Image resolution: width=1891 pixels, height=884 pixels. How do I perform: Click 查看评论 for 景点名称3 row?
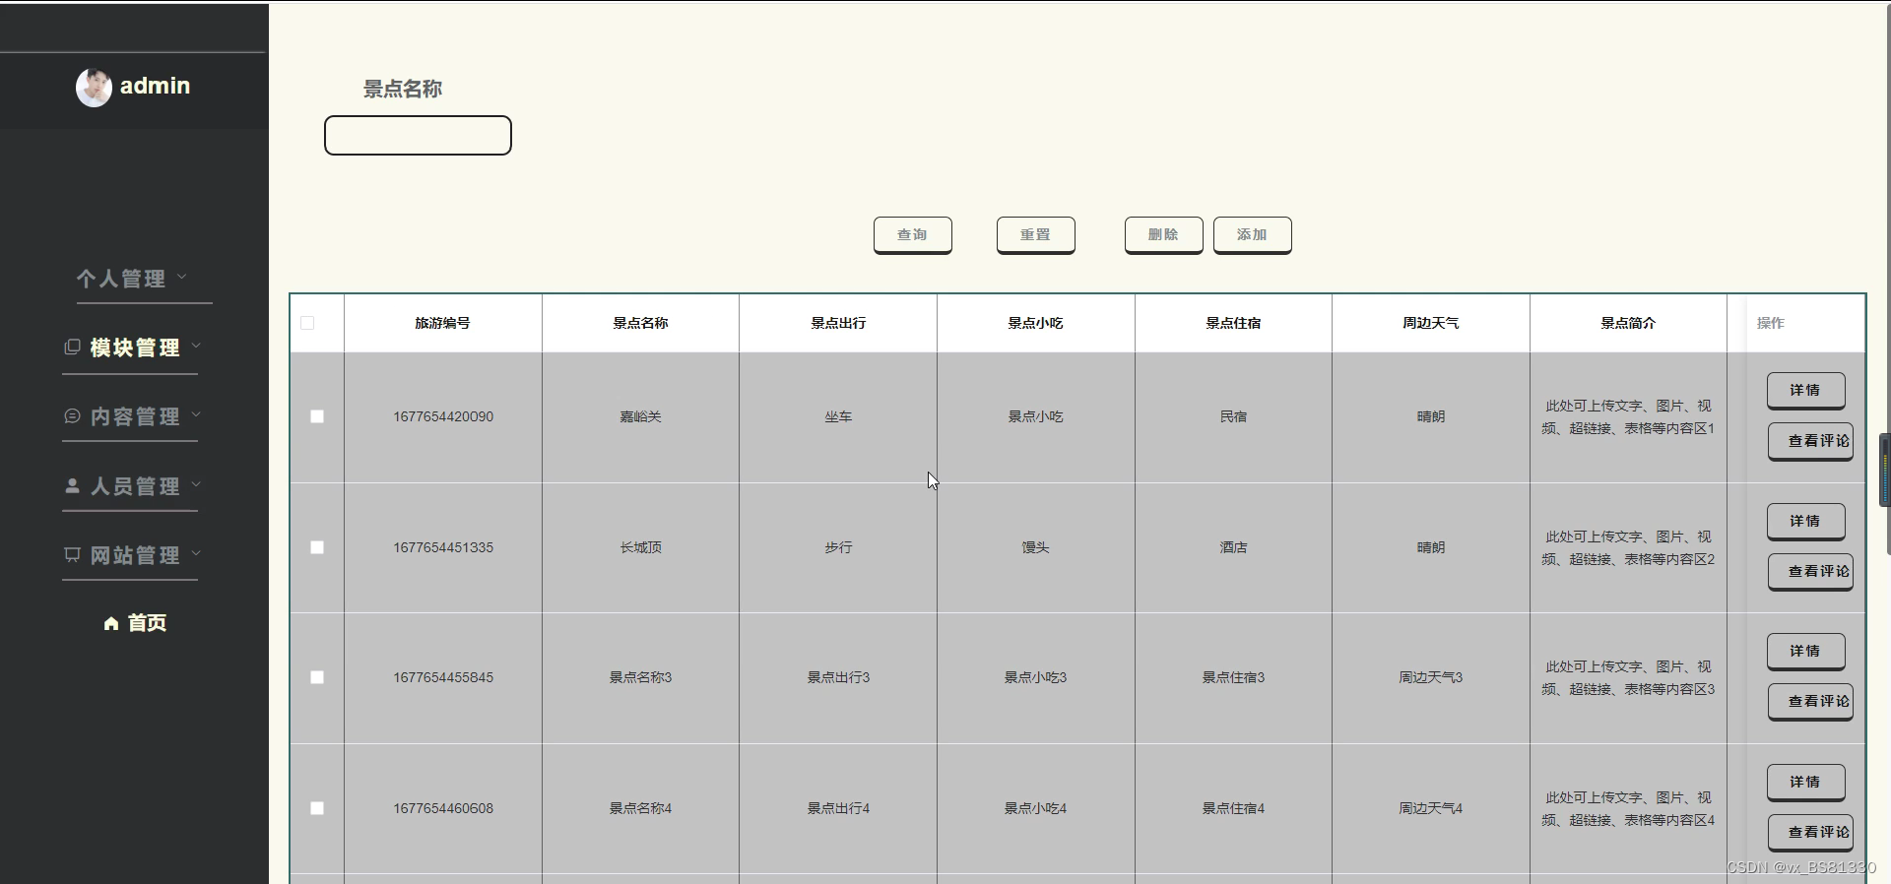coord(1810,702)
